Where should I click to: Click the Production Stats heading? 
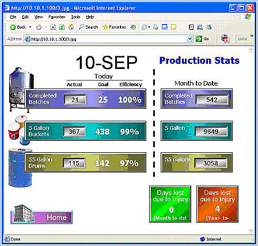coord(199,60)
